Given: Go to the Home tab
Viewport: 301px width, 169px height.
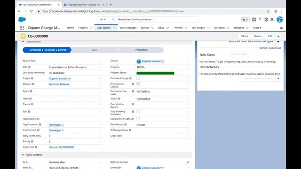Looking at the screenshot, I should pyautogui.click(x=70, y=28).
